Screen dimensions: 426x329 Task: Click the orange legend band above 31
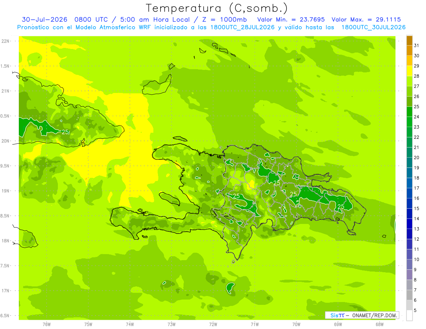coord(409,40)
